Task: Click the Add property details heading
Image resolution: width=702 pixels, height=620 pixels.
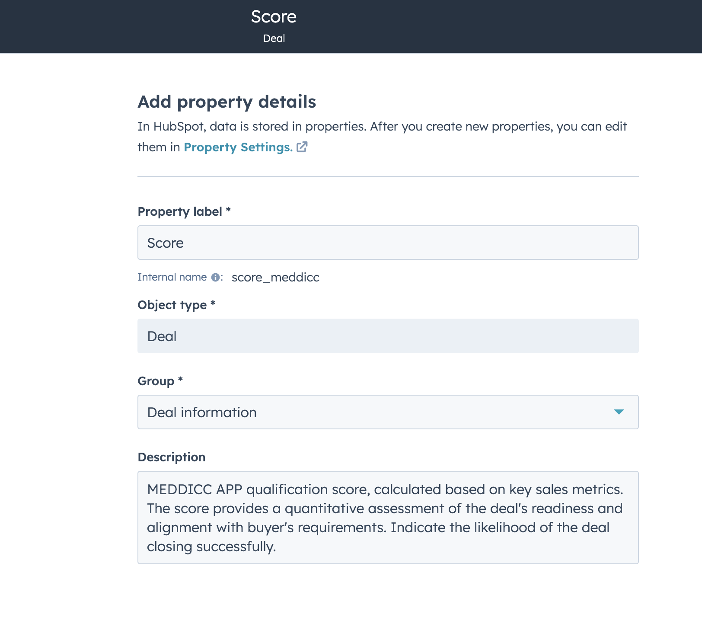Action: pyautogui.click(x=227, y=102)
